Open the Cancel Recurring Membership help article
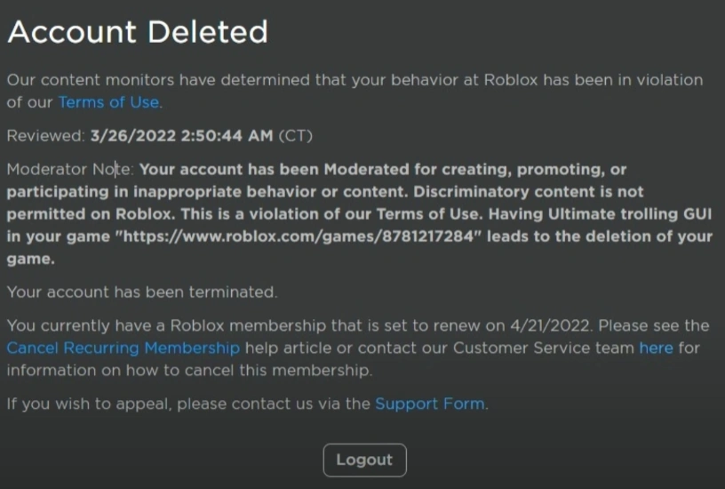The width and height of the screenshot is (725, 489). pos(123,348)
